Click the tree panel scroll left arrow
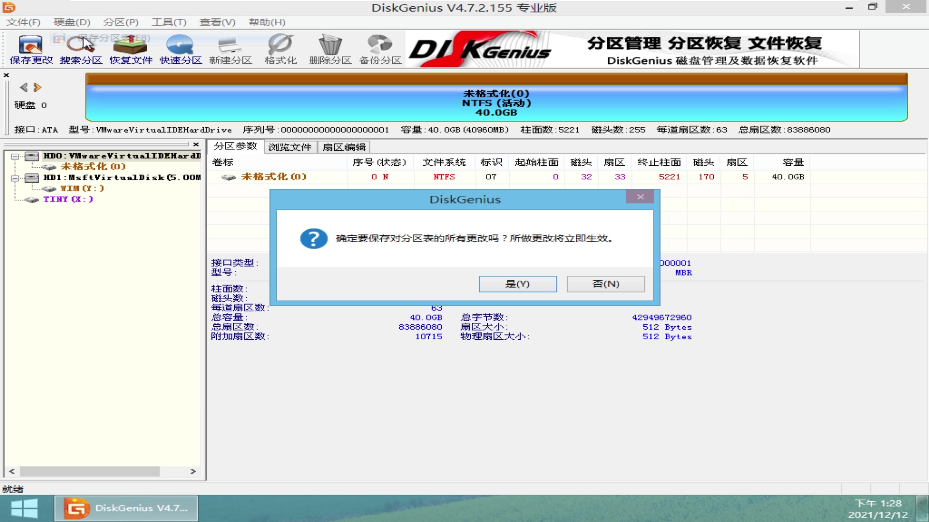929x522 pixels. pos(12,471)
